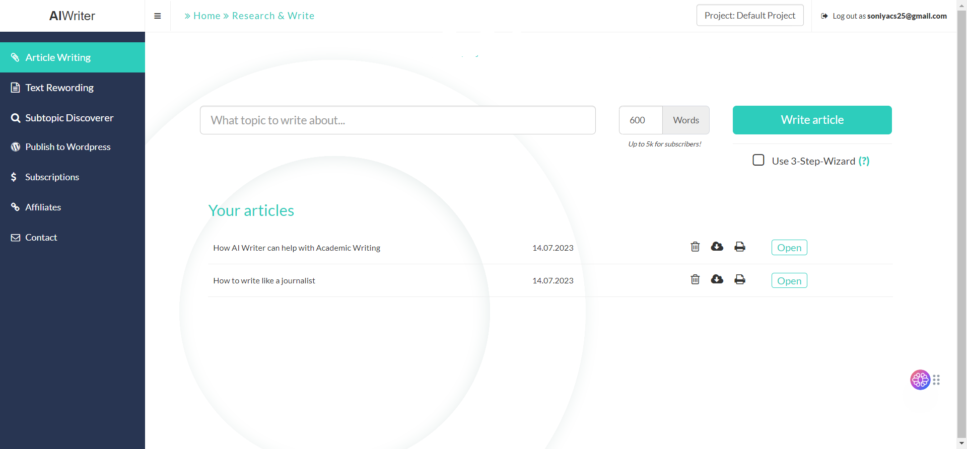
Task: Click the grip dots beside brain icon
Action: tap(936, 380)
